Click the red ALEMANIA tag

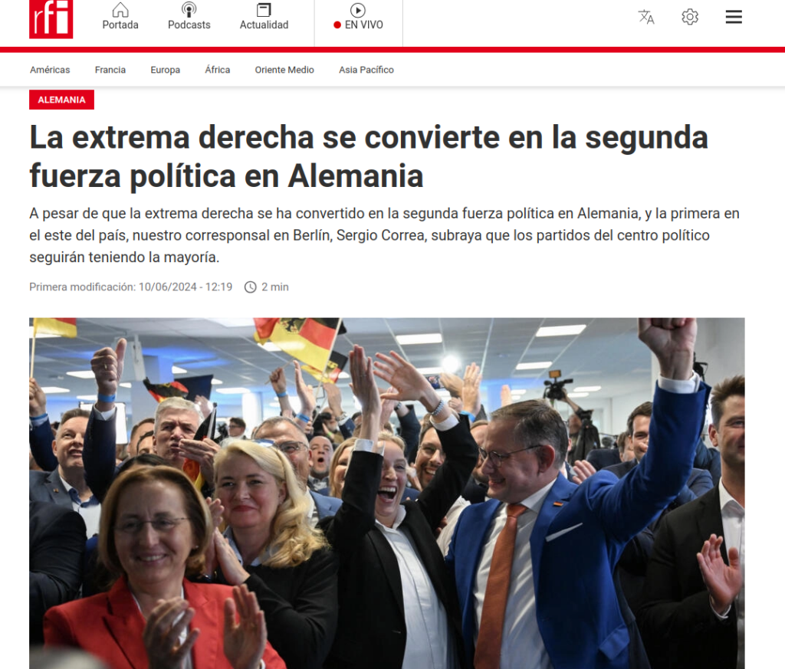tap(61, 100)
